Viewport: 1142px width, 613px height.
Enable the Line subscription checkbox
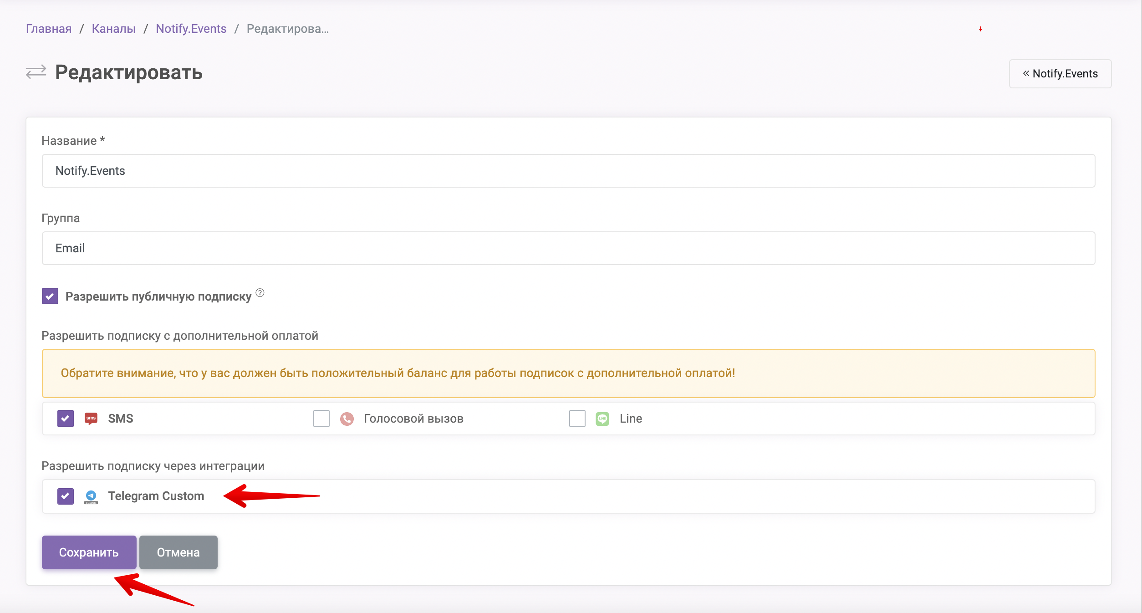578,418
